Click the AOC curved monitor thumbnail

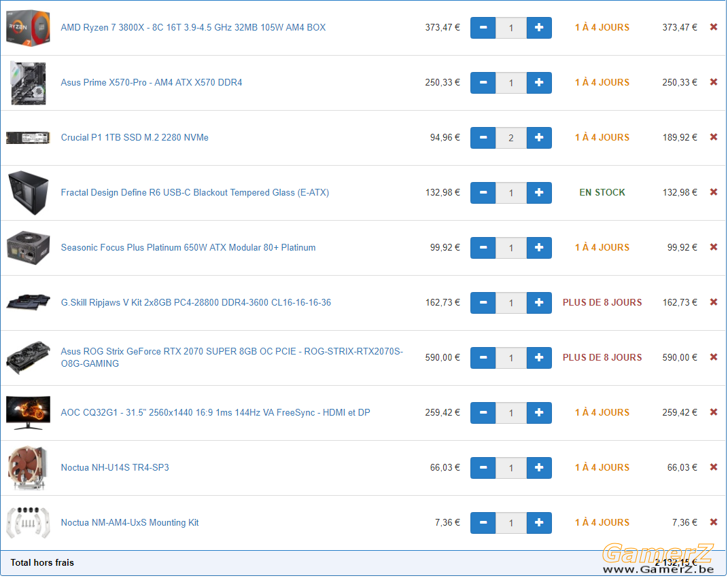(29, 412)
